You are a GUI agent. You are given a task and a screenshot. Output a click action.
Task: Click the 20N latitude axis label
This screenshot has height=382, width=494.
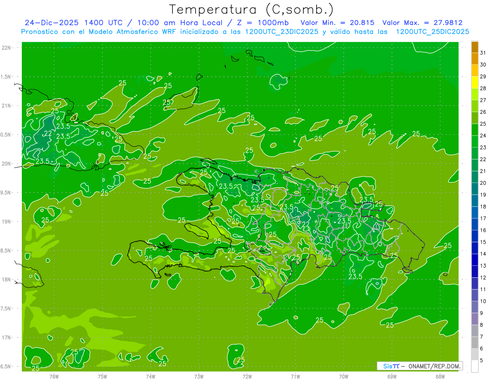7,164
